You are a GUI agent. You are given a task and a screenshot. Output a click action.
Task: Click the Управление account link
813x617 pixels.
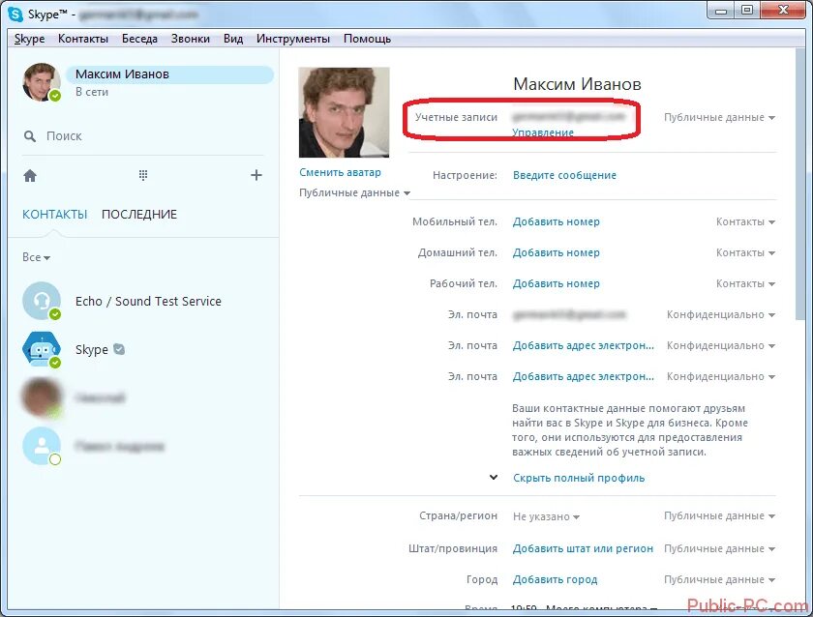pyautogui.click(x=543, y=132)
